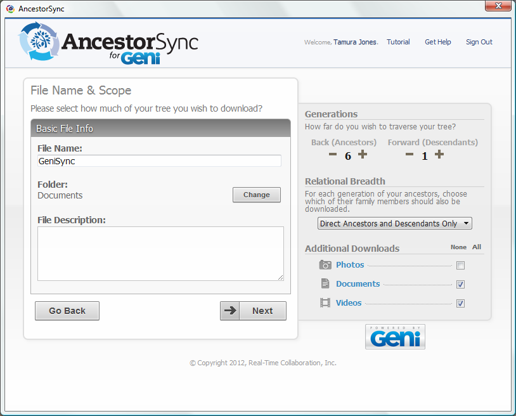Image resolution: width=516 pixels, height=416 pixels.
Task: Click the Change folder button
Action: coord(257,195)
